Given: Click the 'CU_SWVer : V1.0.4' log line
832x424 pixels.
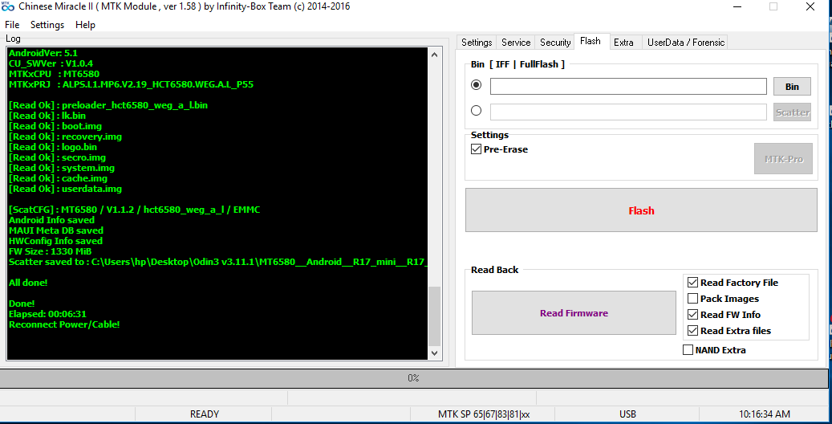Looking at the screenshot, I should tap(51, 63).
